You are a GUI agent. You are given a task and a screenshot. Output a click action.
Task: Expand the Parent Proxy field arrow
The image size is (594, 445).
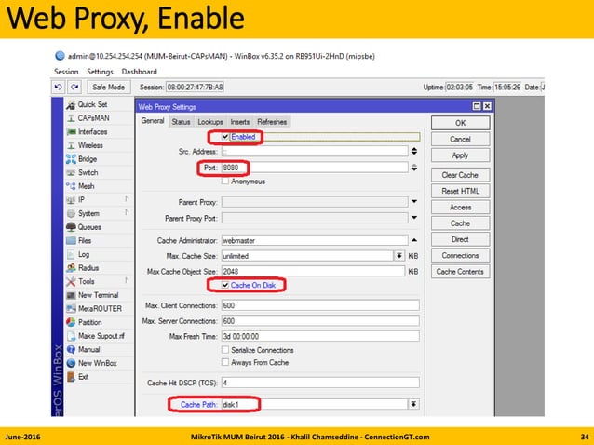tap(414, 201)
